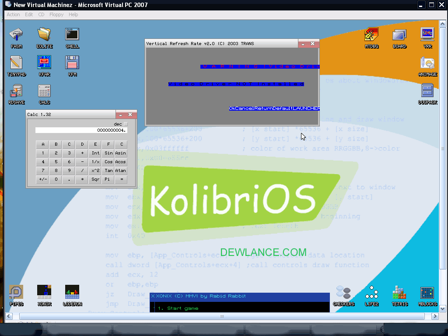Open the TETRIS game icon
Screen dimensions: 448x336
399,296
